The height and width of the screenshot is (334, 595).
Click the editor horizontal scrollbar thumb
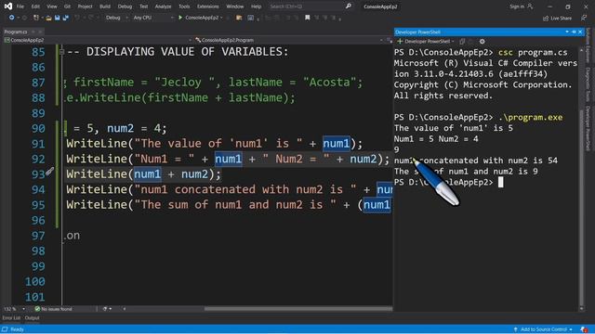[x=298, y=309]
